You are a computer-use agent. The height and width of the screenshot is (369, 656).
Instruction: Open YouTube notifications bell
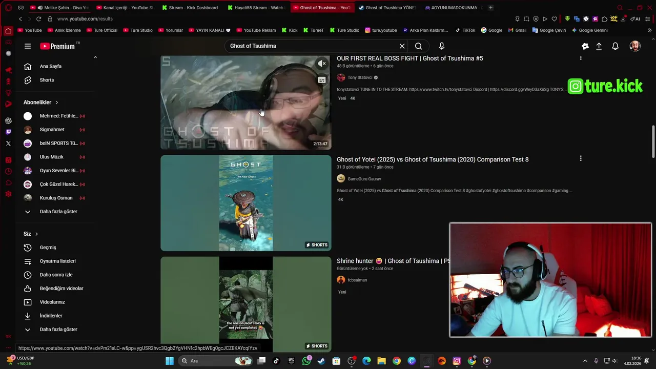[x=616, y=46]
